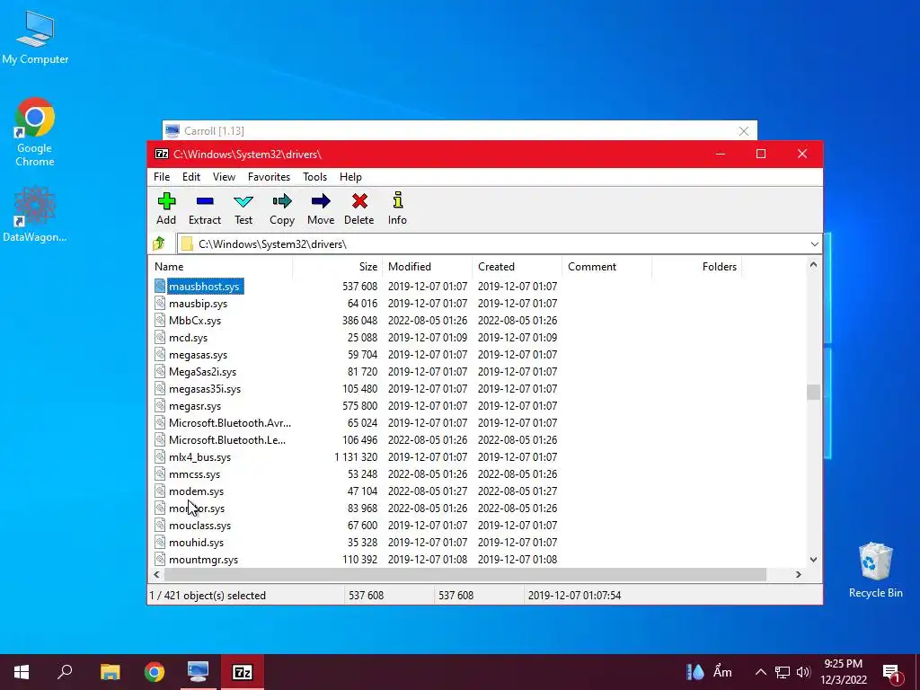Go up one folder level arrow

159,243
